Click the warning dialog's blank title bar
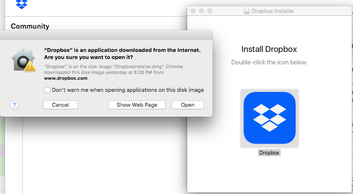 [x=106, y=35]
